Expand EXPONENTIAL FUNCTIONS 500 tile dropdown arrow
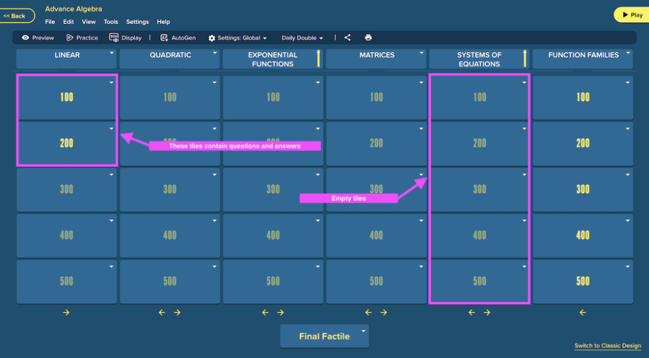The height and width of the screenshot is (358, 649). [318, 267]
